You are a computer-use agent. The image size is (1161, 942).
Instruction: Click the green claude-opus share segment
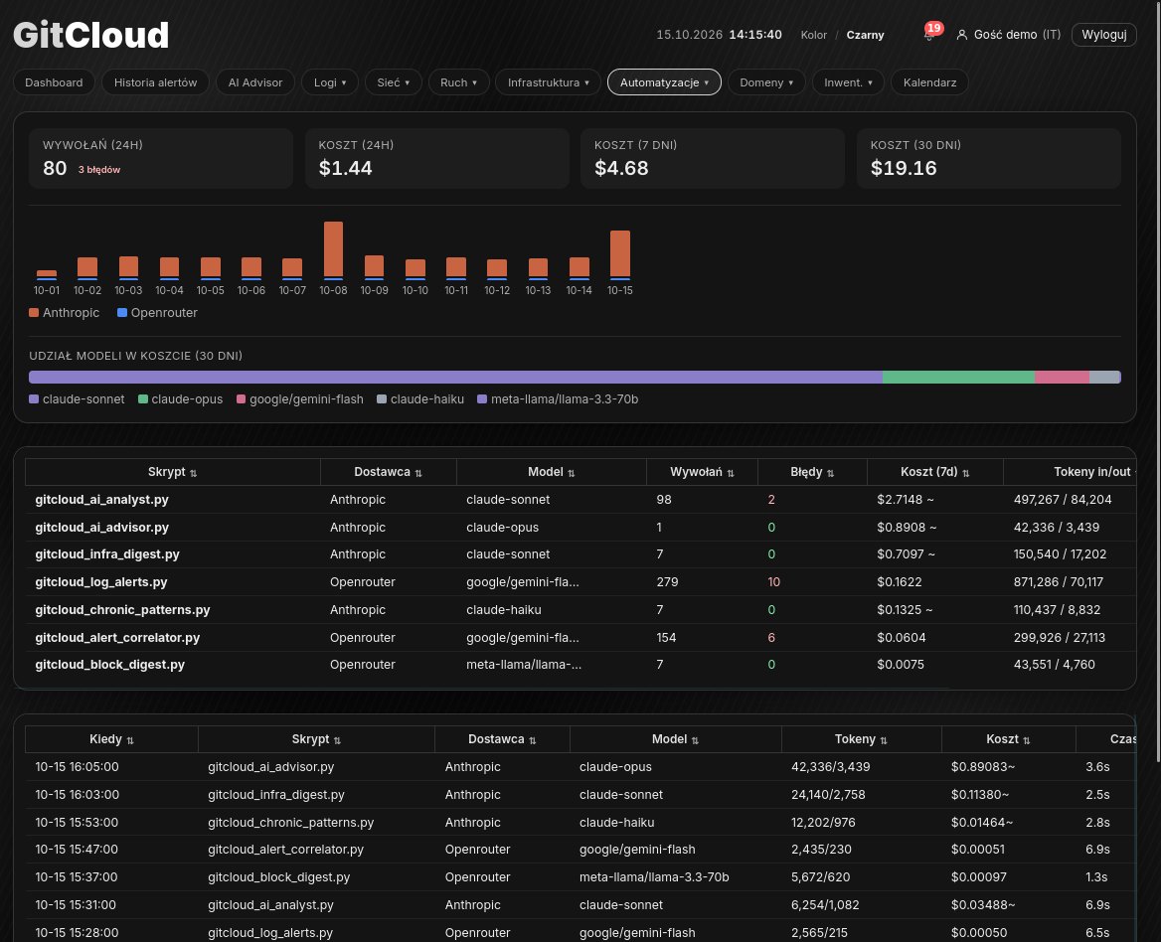point(958,378)
